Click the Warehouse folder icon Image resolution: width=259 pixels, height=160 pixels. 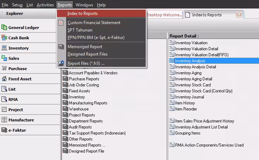point(65,109)
